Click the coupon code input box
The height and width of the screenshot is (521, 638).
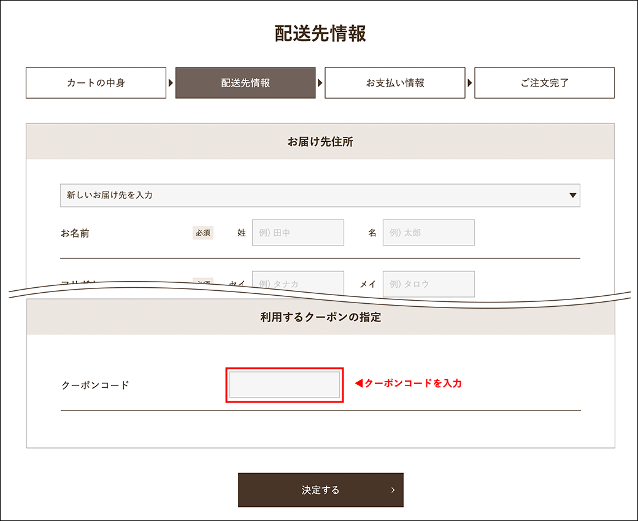(284, 384)
